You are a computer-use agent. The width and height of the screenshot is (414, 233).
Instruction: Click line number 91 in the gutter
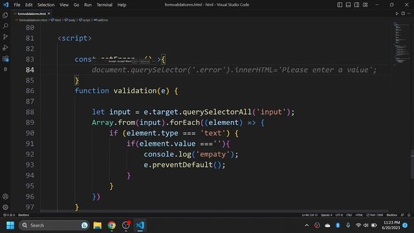30,144
